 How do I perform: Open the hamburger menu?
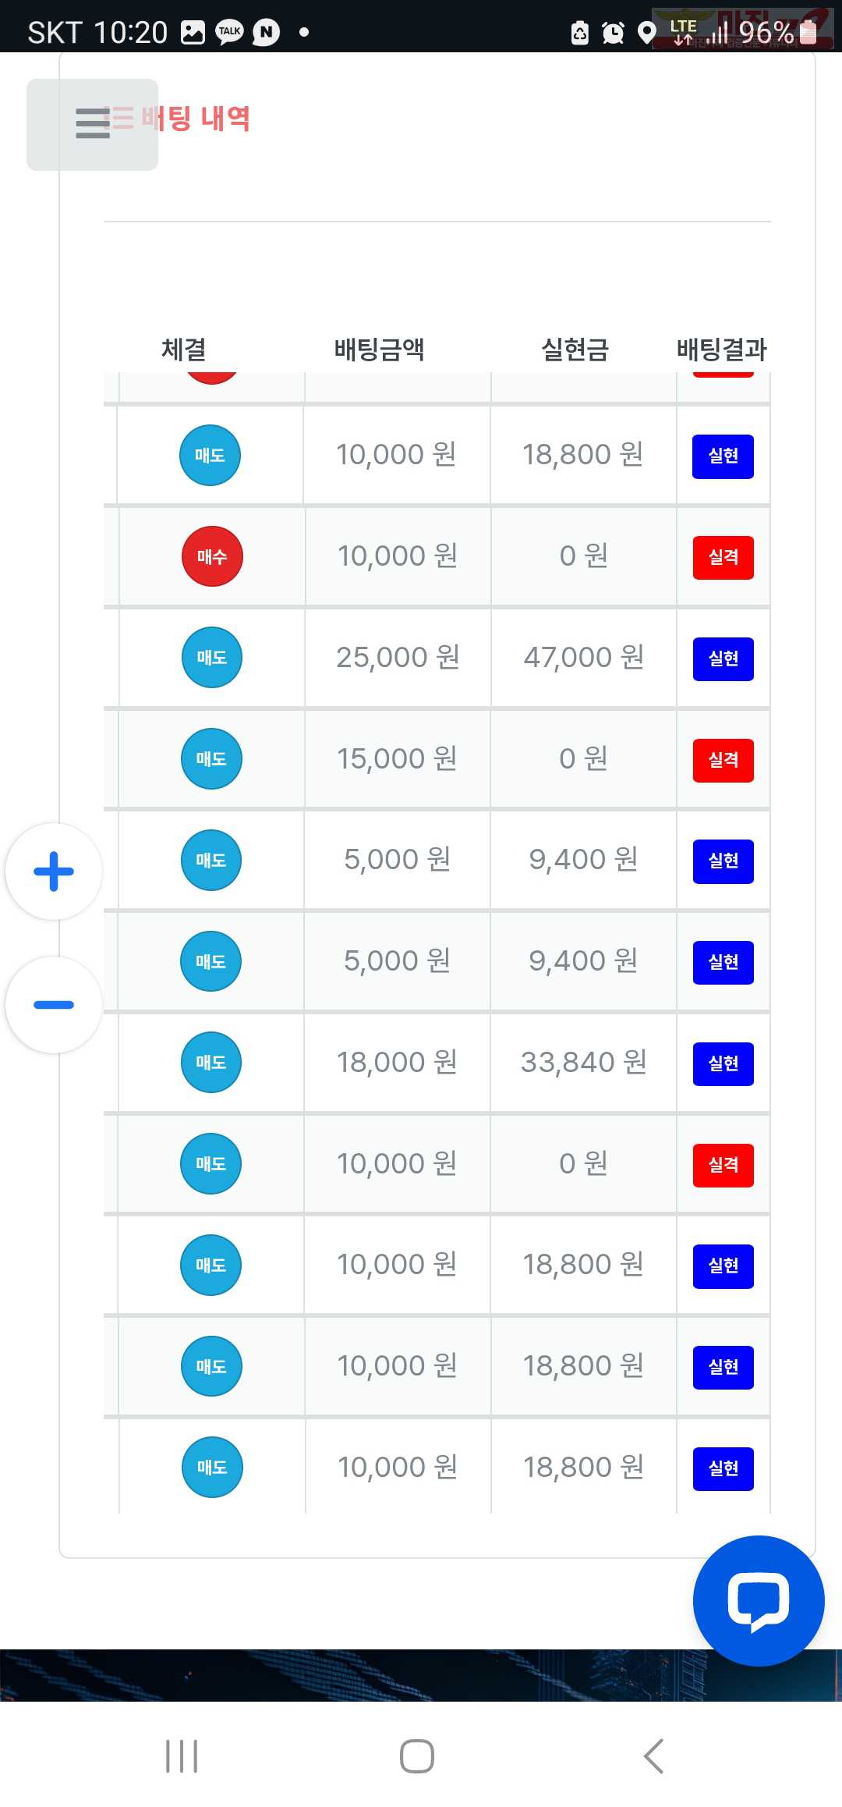point(92,124)
